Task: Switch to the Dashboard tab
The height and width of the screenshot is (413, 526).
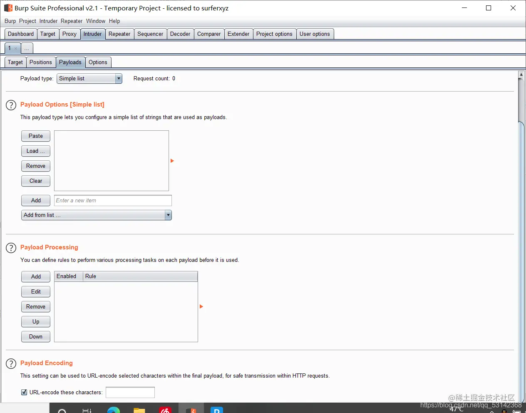Action: [x=21, y=34]
